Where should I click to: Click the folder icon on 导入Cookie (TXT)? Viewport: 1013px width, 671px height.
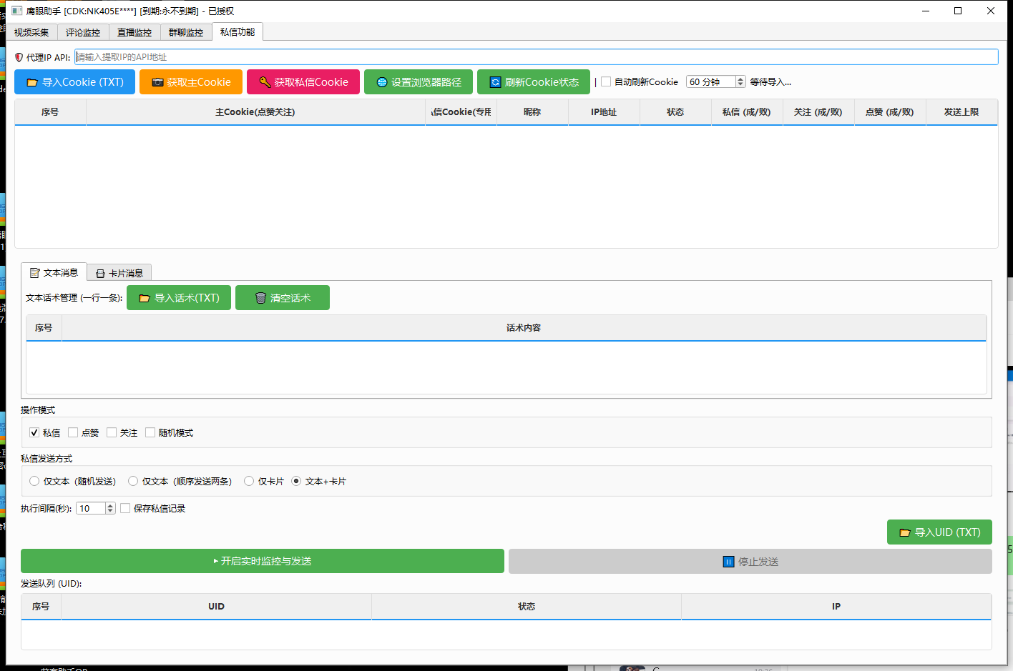[31, 82]
